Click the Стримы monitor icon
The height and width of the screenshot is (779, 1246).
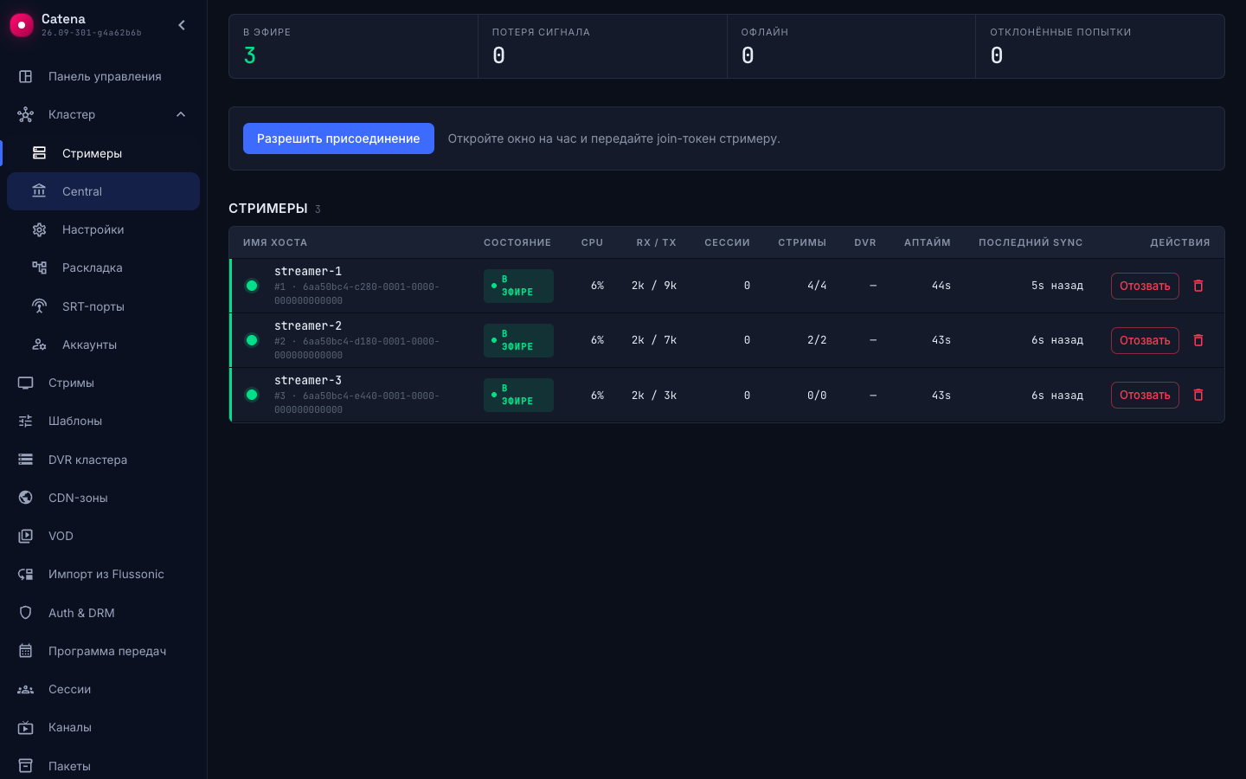click(x=26, y=383)
